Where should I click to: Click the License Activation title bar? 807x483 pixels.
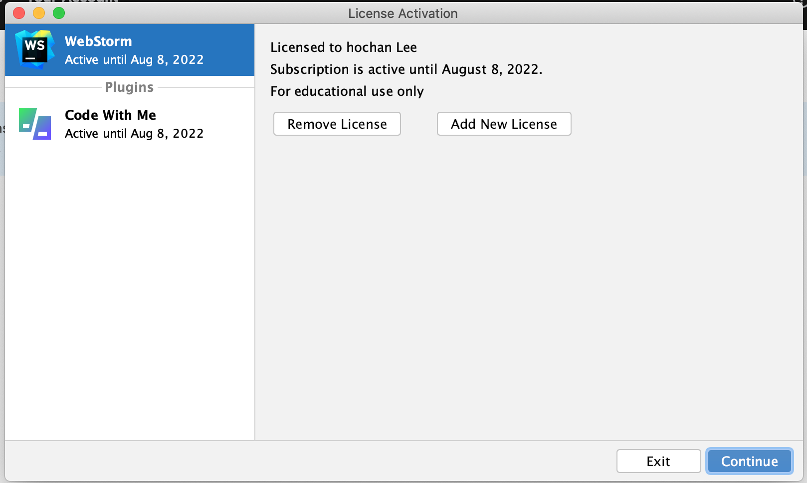click(403, 13)
